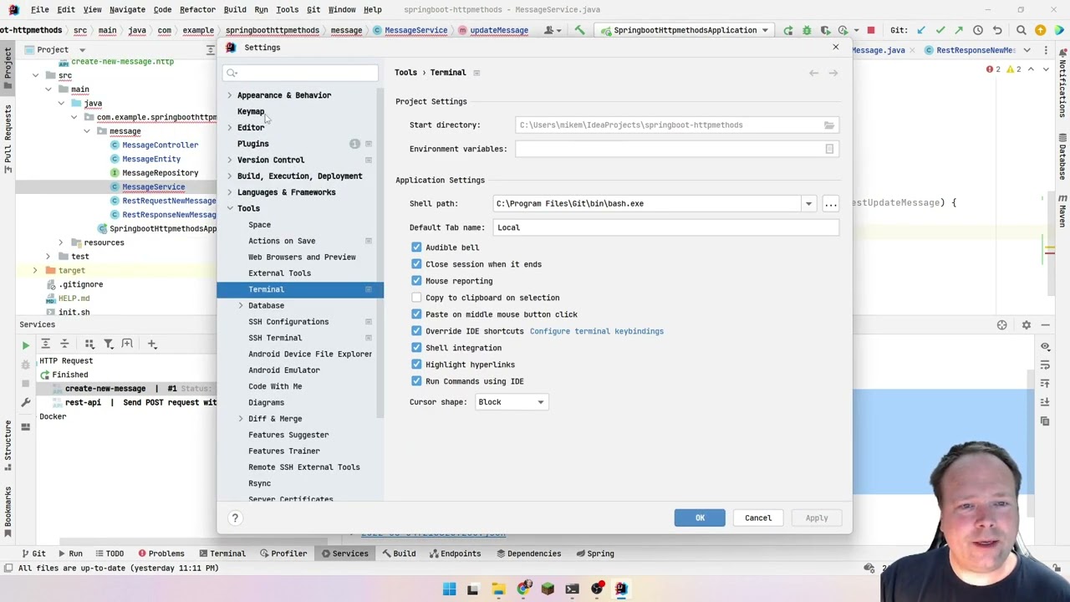Screen dimensions: 1070x602
Task: Expand Version Control settings group
Action: pyautogui.click(x=230, y=160)
